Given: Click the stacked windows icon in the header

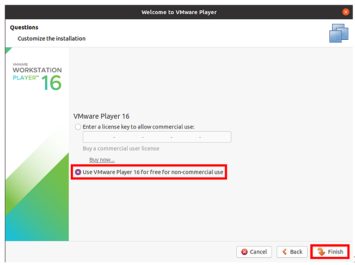Looking at the screenshot, I should (339, 33).
